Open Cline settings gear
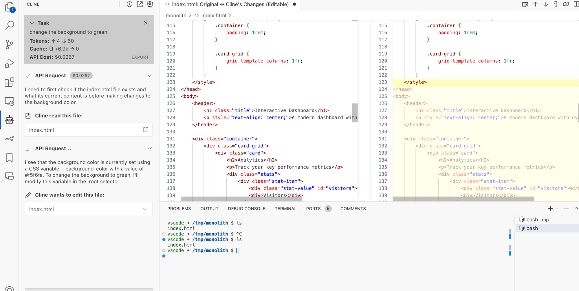Screen dimensions: 579x291 (x=150, y=4)
